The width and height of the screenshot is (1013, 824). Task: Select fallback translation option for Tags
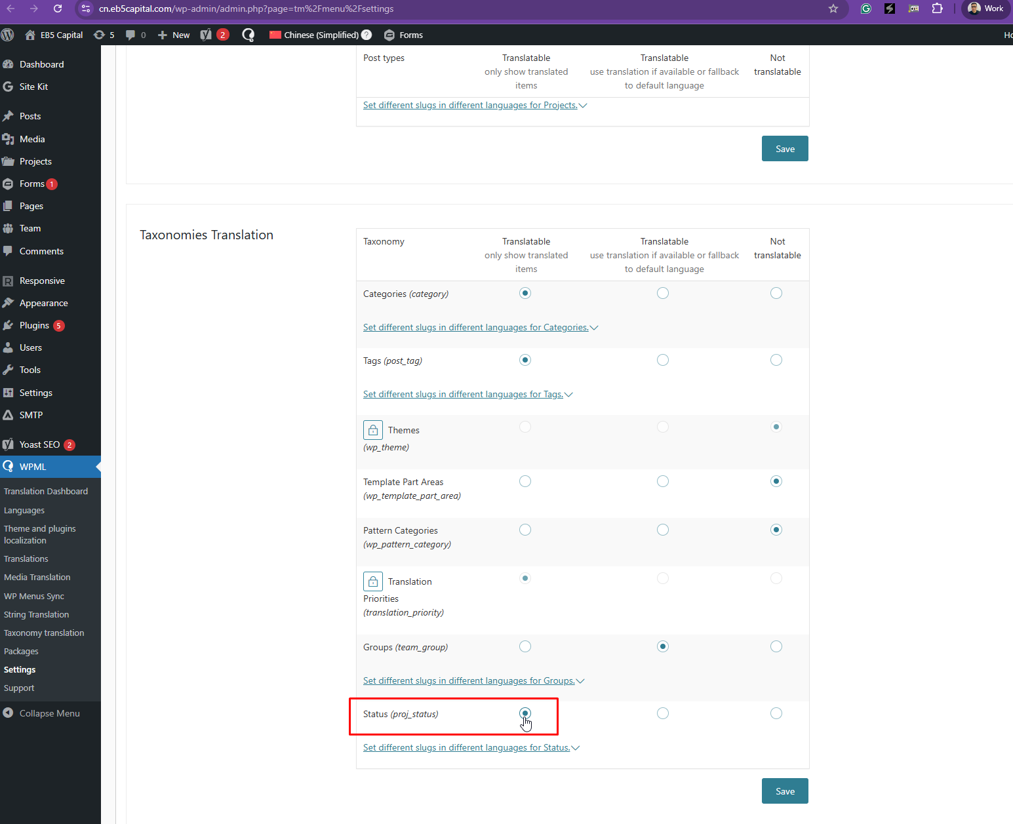coord(663,360)
